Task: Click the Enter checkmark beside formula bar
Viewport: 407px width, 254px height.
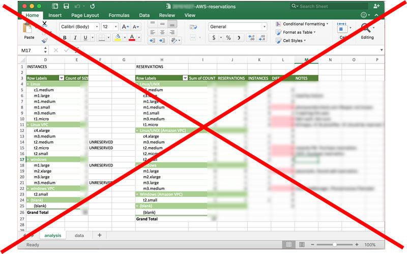Action: tap(67, 50)
